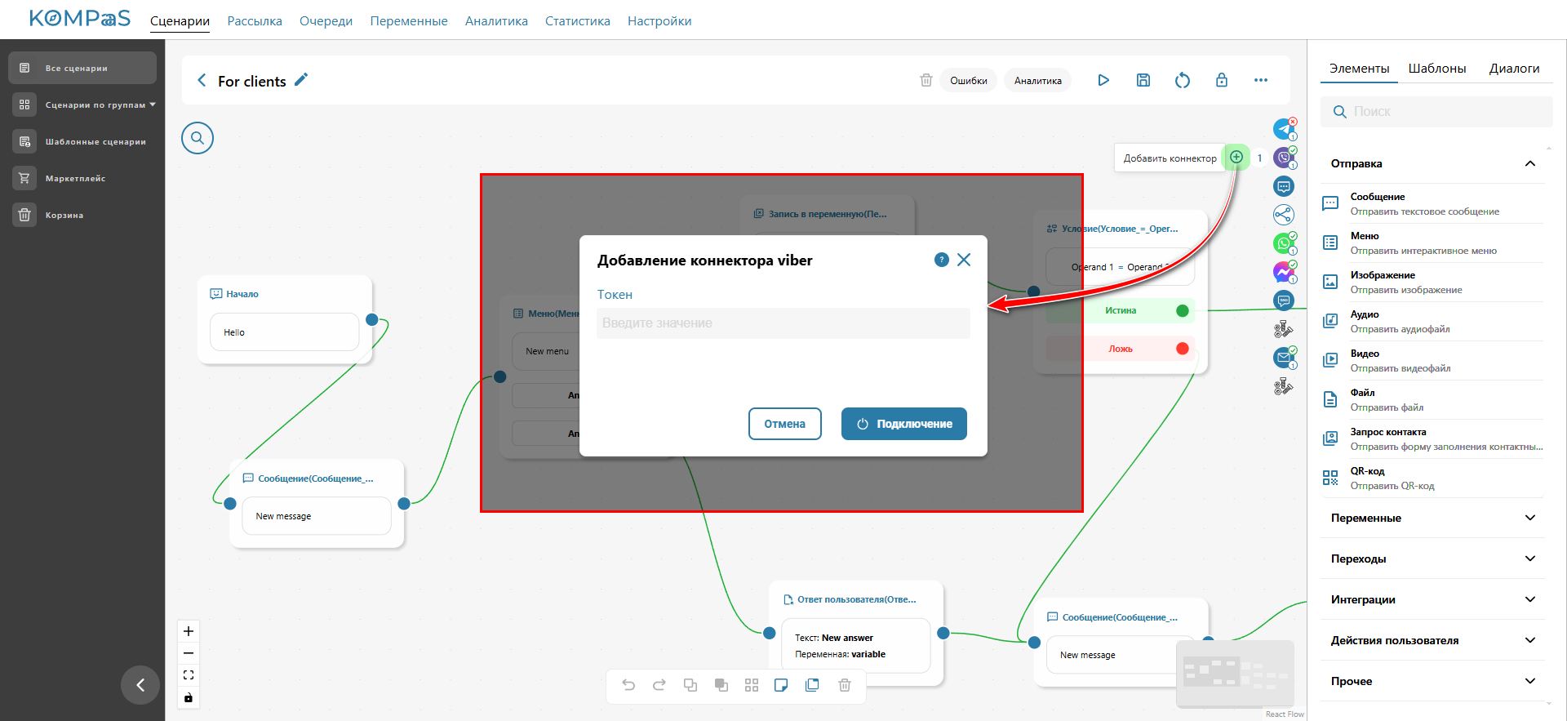Delete the scenario with the header trash icon

[x=926, y=80]
